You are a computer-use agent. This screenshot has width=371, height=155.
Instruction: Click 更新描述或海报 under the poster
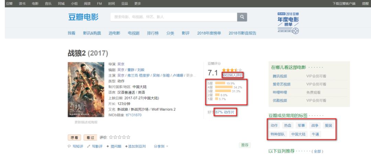[86, 122]
